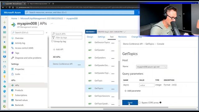Click the Locks padlock icon

pyautogui.click(x=12, y=74)
